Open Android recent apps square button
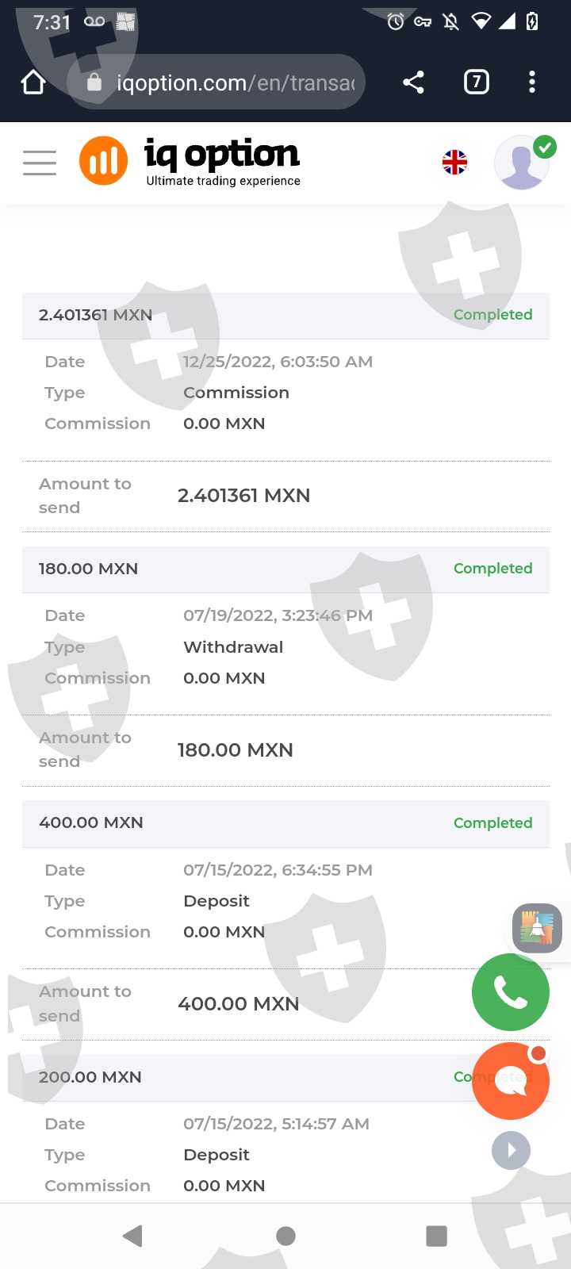Image resolution: width=571 pixels, height=1269 pixels. (x=436, y=1236)
